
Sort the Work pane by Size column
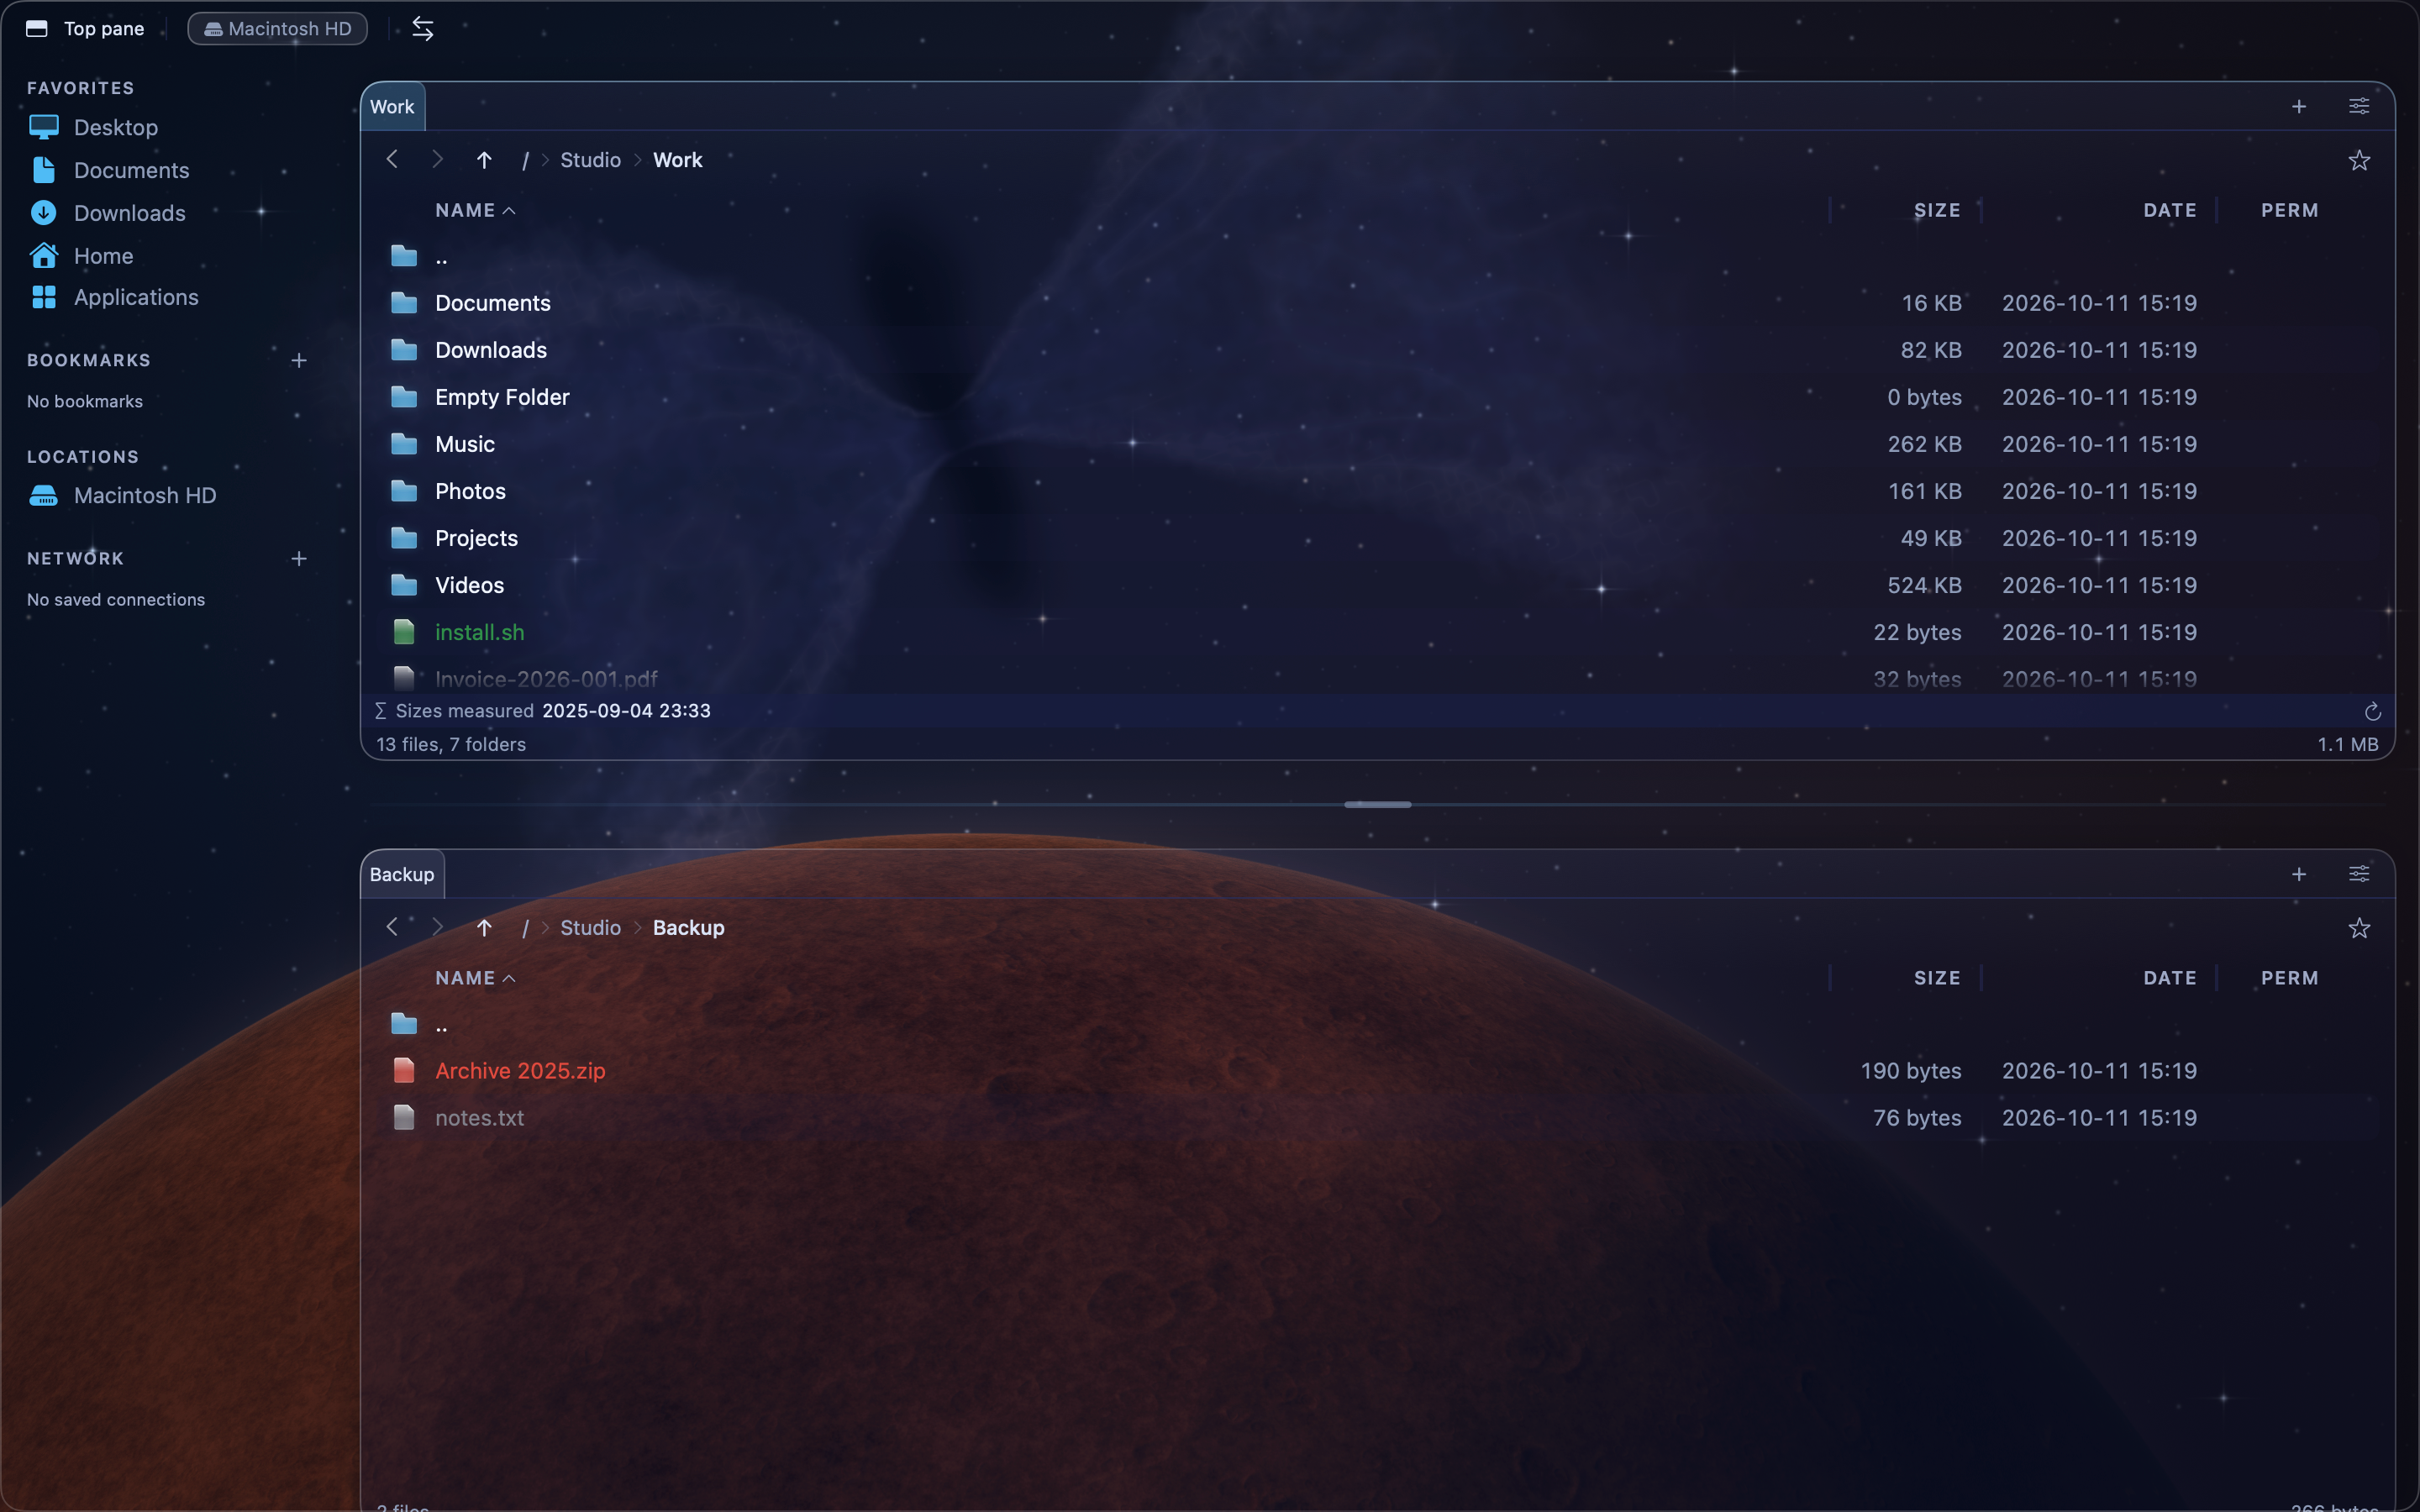(x=1937, y=210)
